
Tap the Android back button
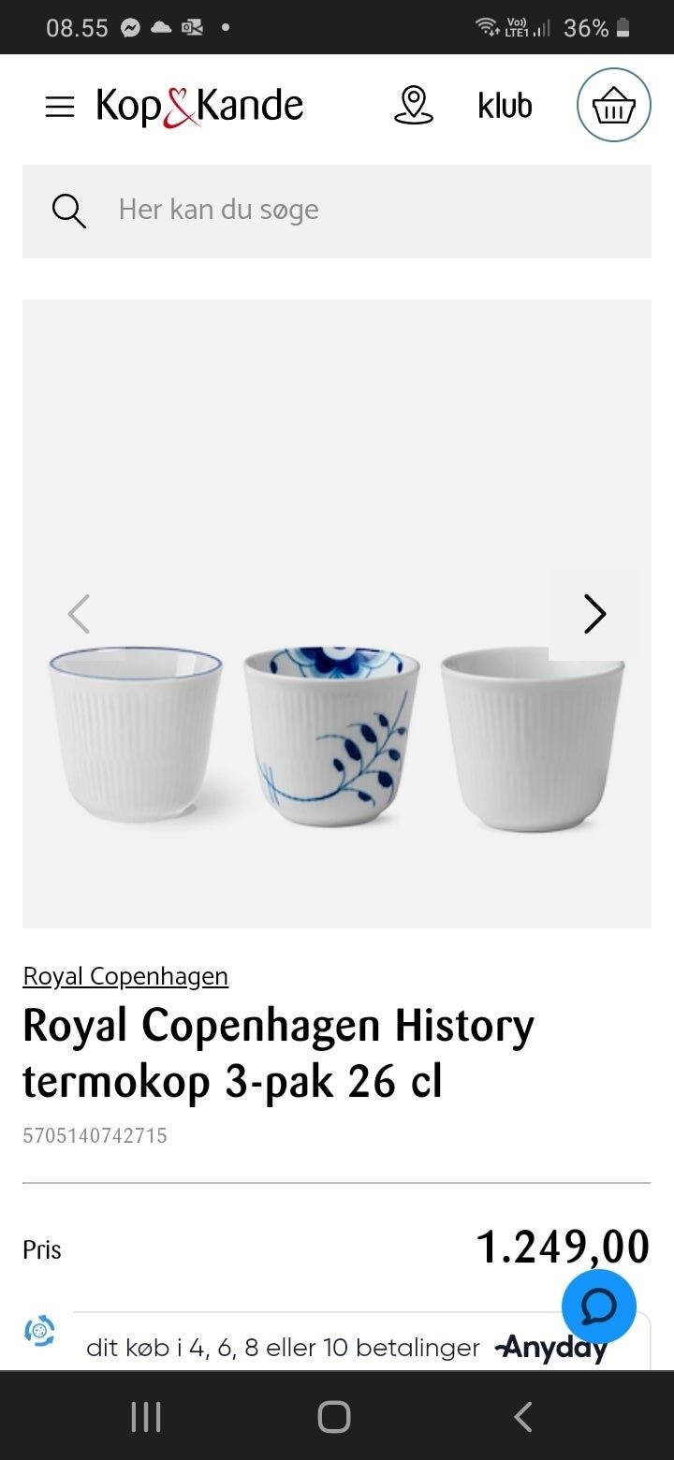[523, 1417]
